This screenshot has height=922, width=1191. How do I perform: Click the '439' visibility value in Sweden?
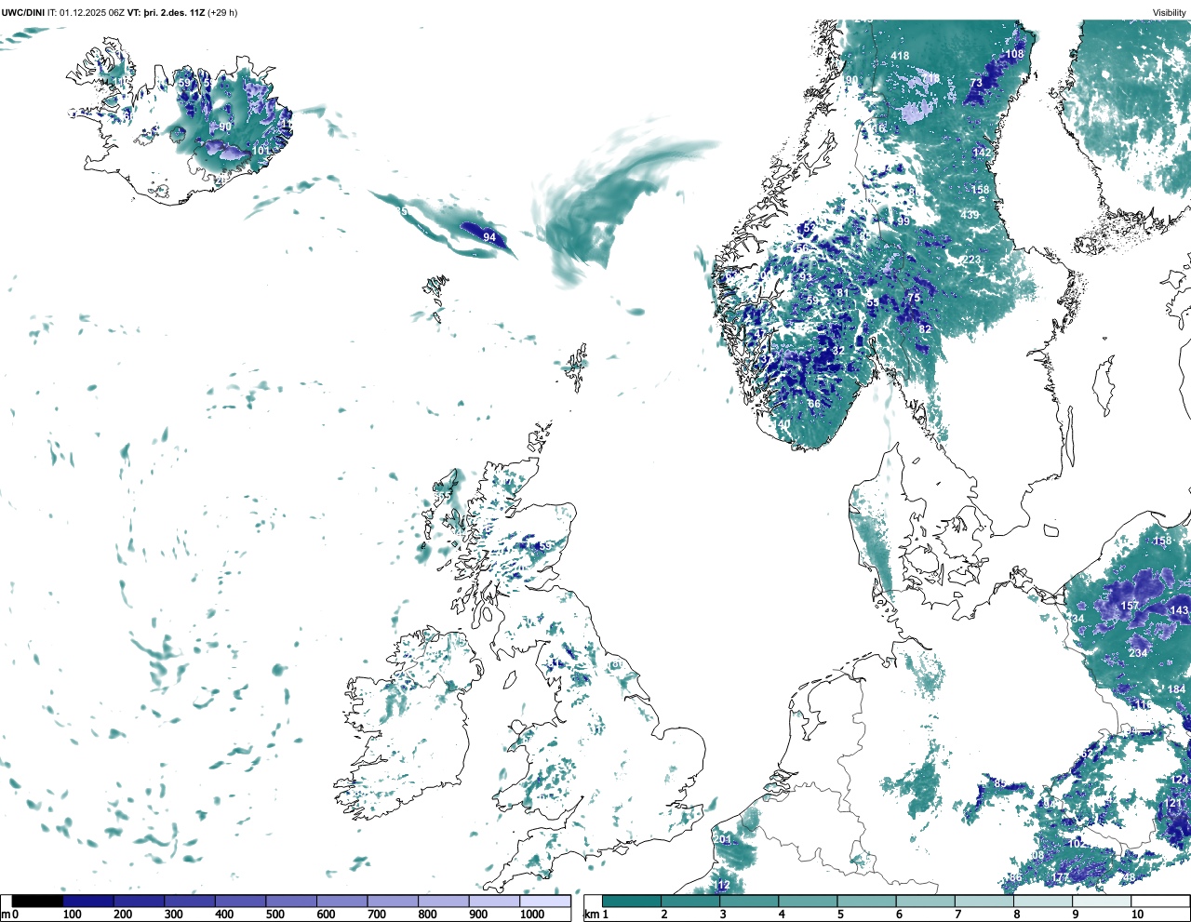click(970, 215)
